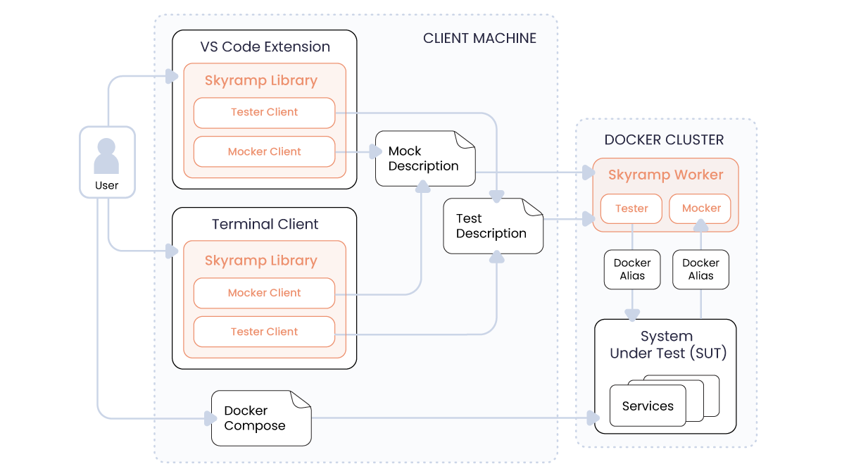The image size is (849, 476).
Task: Switch to the CLIENT MACHINE section
Action: coord(479,39)
